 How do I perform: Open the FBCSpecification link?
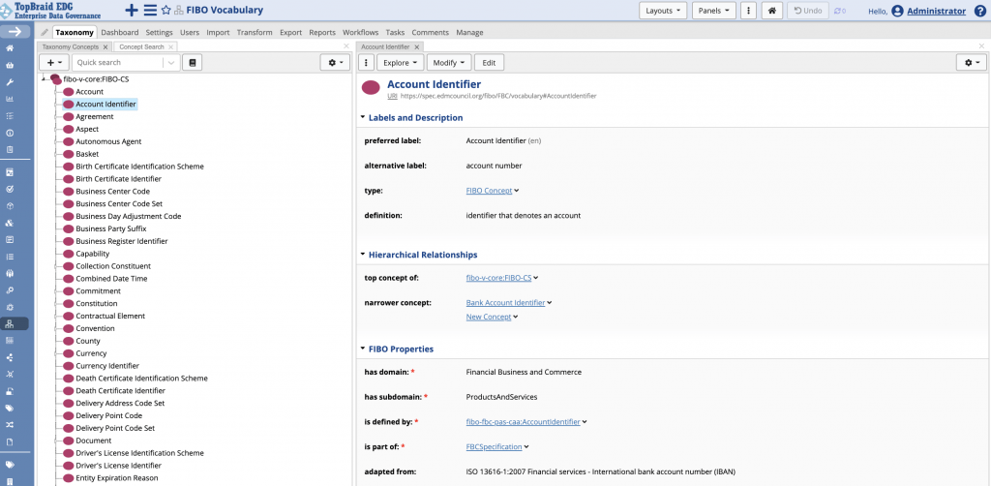point(494,447)
